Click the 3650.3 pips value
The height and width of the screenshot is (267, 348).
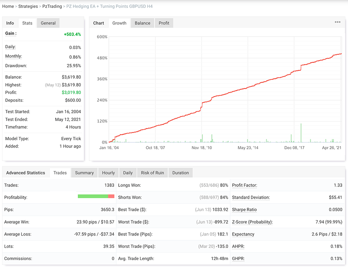tap(107, 210)
